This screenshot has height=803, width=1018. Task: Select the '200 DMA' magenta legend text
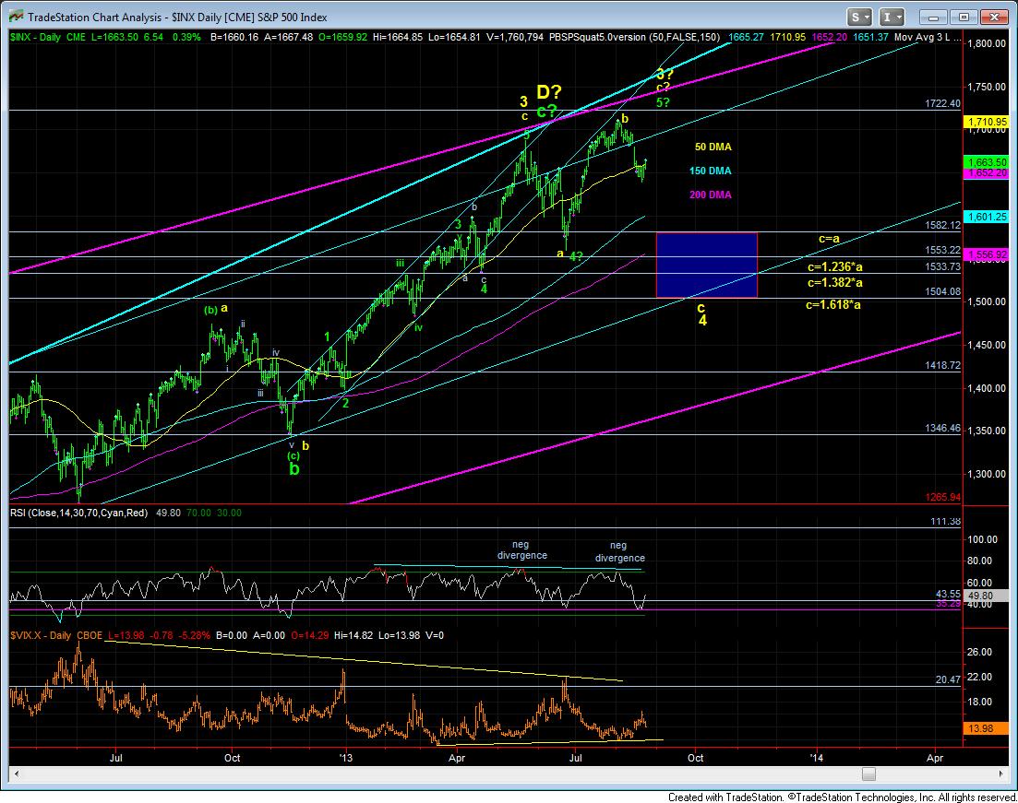711,195
